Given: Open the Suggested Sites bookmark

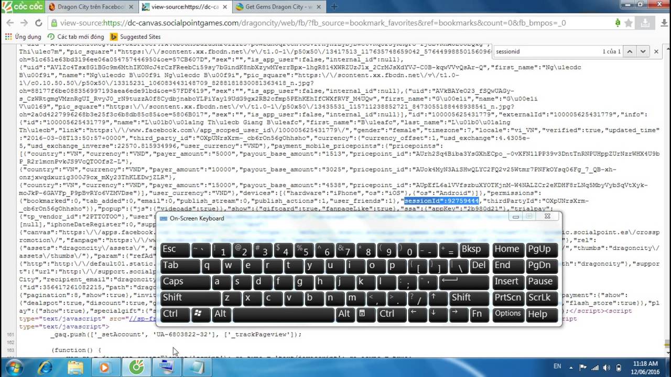Looking at the screenshot, I should coord(135,37).
